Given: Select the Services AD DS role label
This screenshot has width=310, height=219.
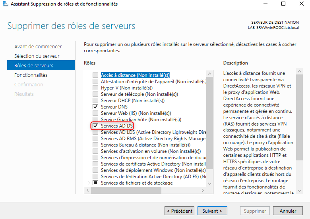Looking at the screenshot, I should [116, 126].
